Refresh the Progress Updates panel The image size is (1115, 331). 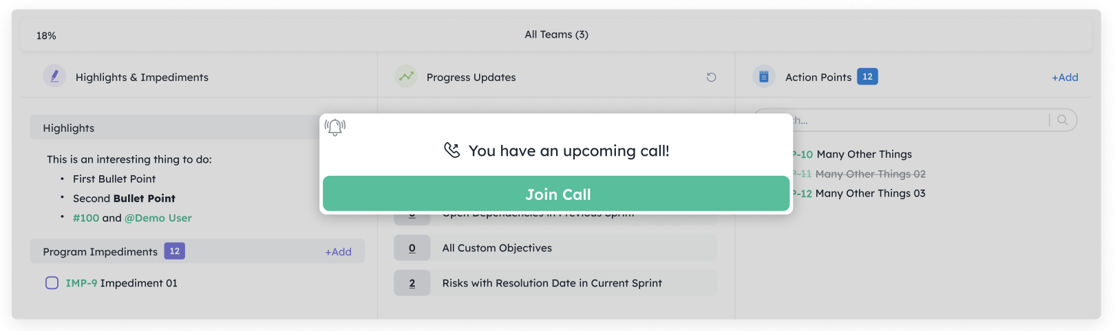click(x=711, y=77)
